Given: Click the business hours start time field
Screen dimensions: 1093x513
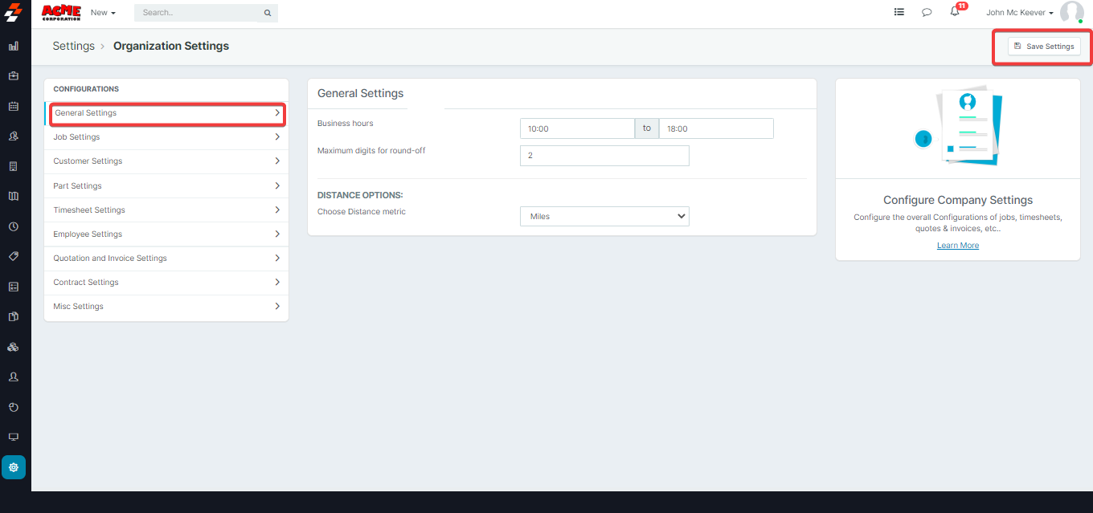Looking at the screenshot, I should (577, 128).
